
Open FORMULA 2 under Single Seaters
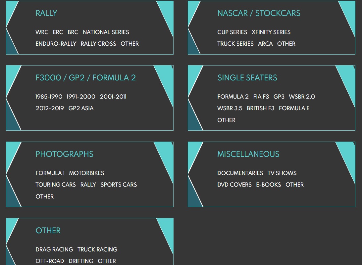coord(233,97)
